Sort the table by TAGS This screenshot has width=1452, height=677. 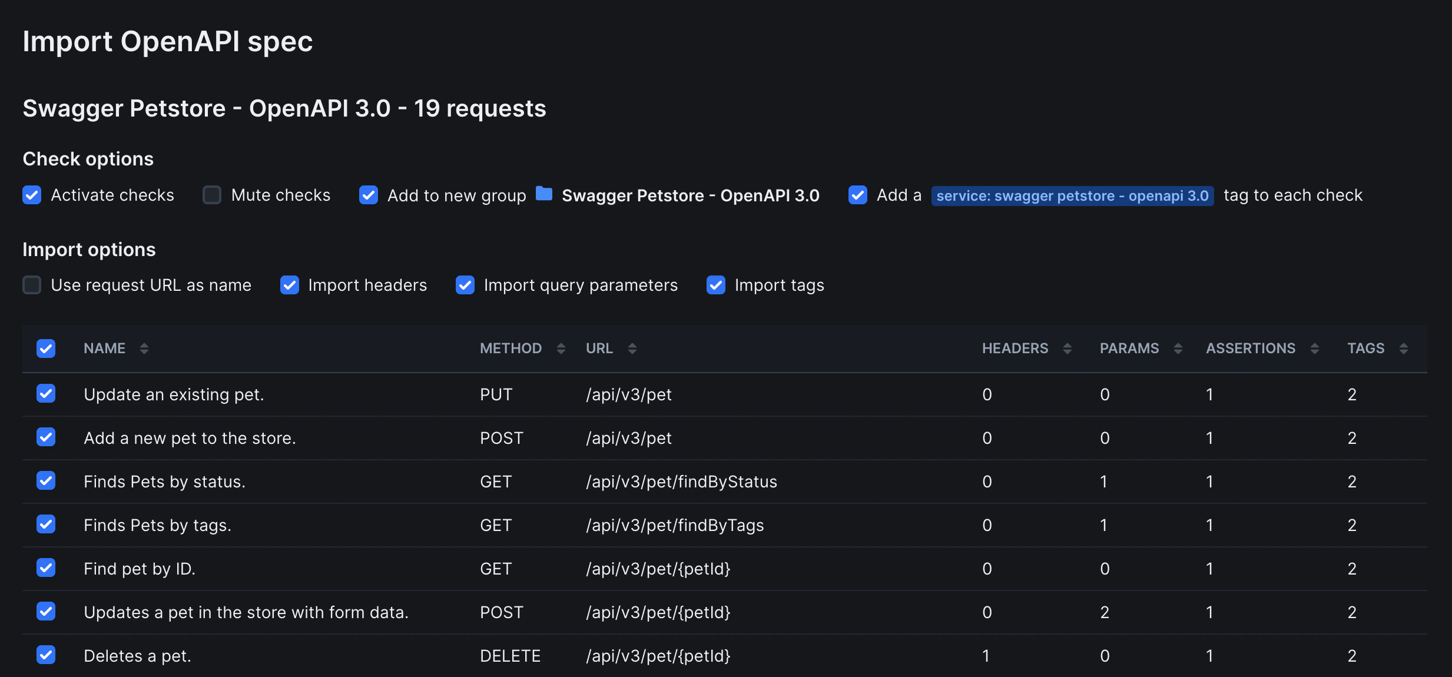1403,348
